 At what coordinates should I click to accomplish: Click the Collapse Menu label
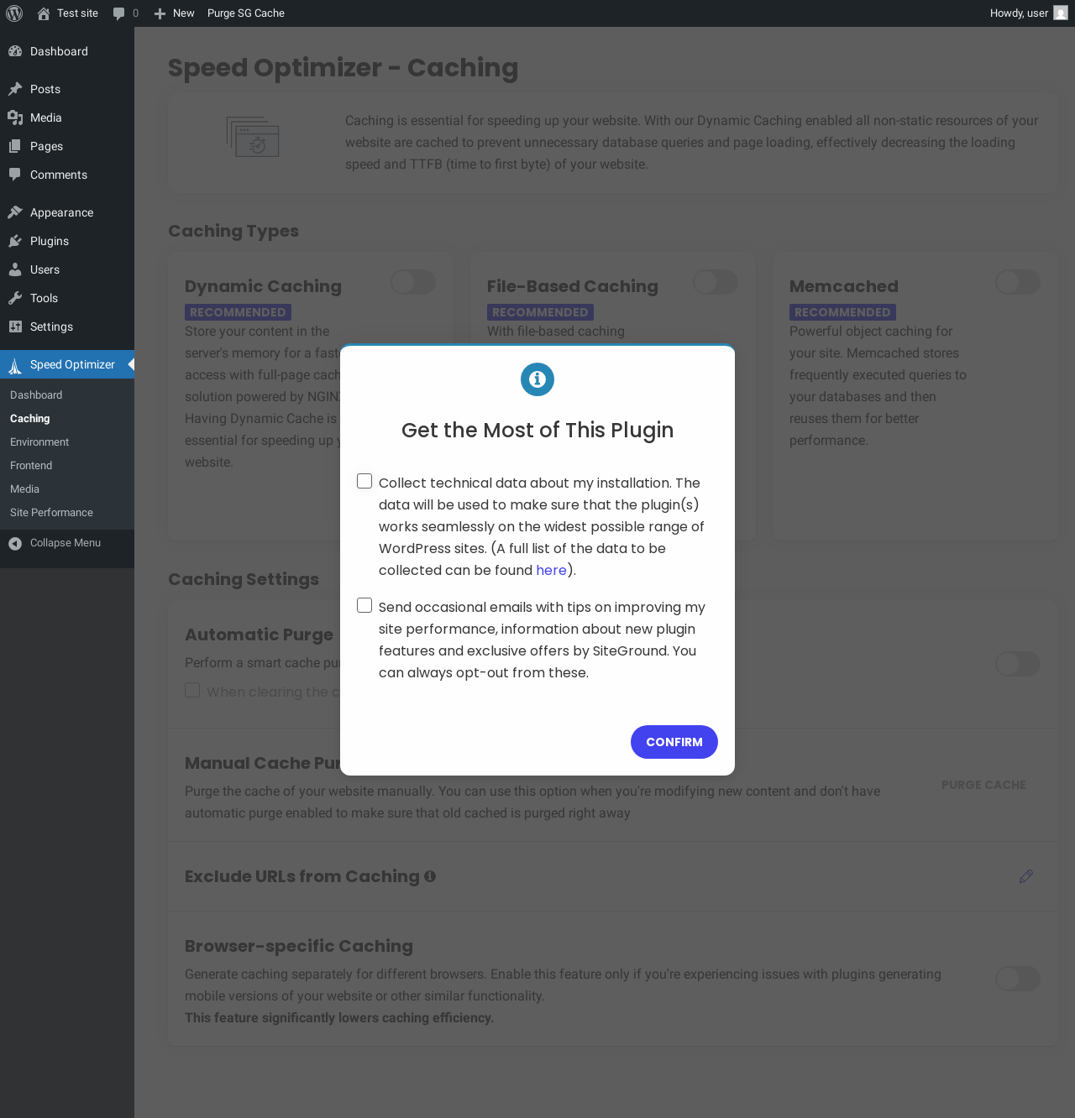[x=66, y=543]
